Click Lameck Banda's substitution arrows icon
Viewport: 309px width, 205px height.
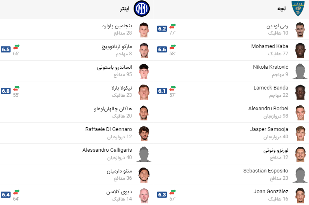pos(173,89)
